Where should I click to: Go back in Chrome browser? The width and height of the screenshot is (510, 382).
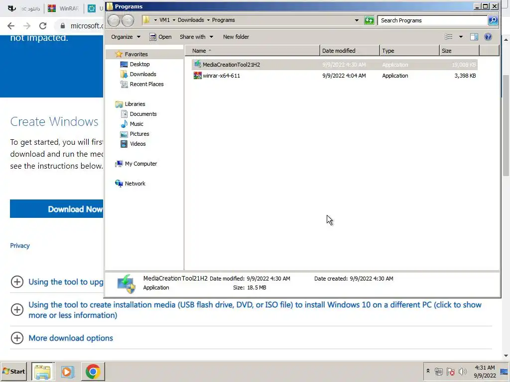[11, 26]
